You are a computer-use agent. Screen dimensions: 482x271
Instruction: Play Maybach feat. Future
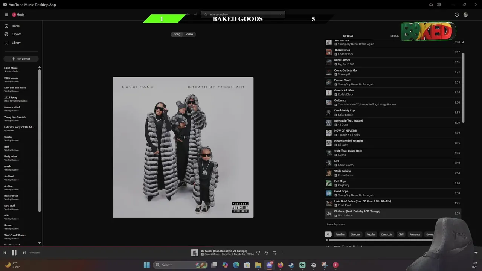(393, 123)
